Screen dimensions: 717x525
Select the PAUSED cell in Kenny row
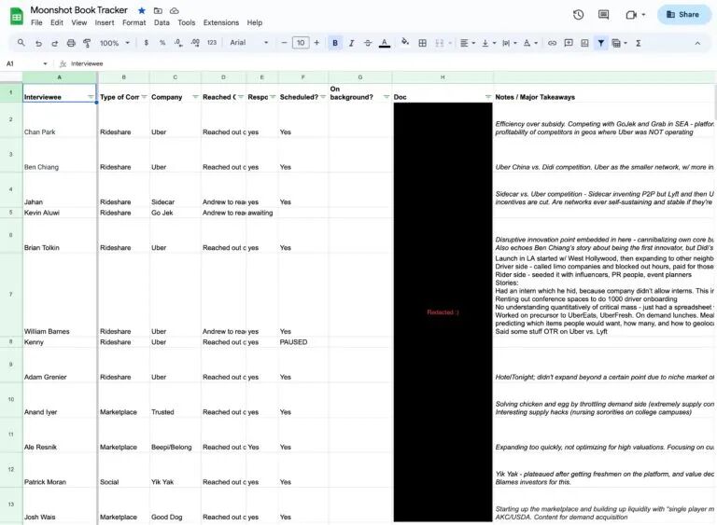click(x=302, y=342)
